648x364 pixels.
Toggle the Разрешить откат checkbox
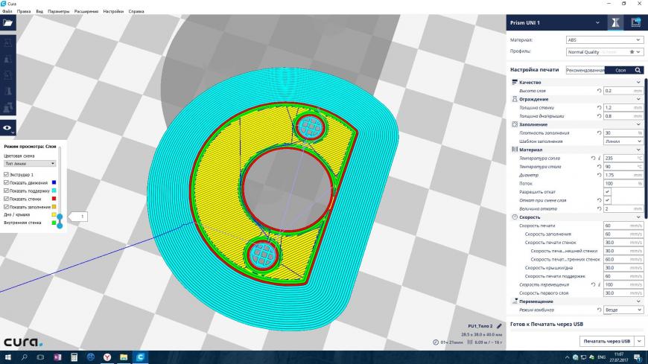click(607, 192)
